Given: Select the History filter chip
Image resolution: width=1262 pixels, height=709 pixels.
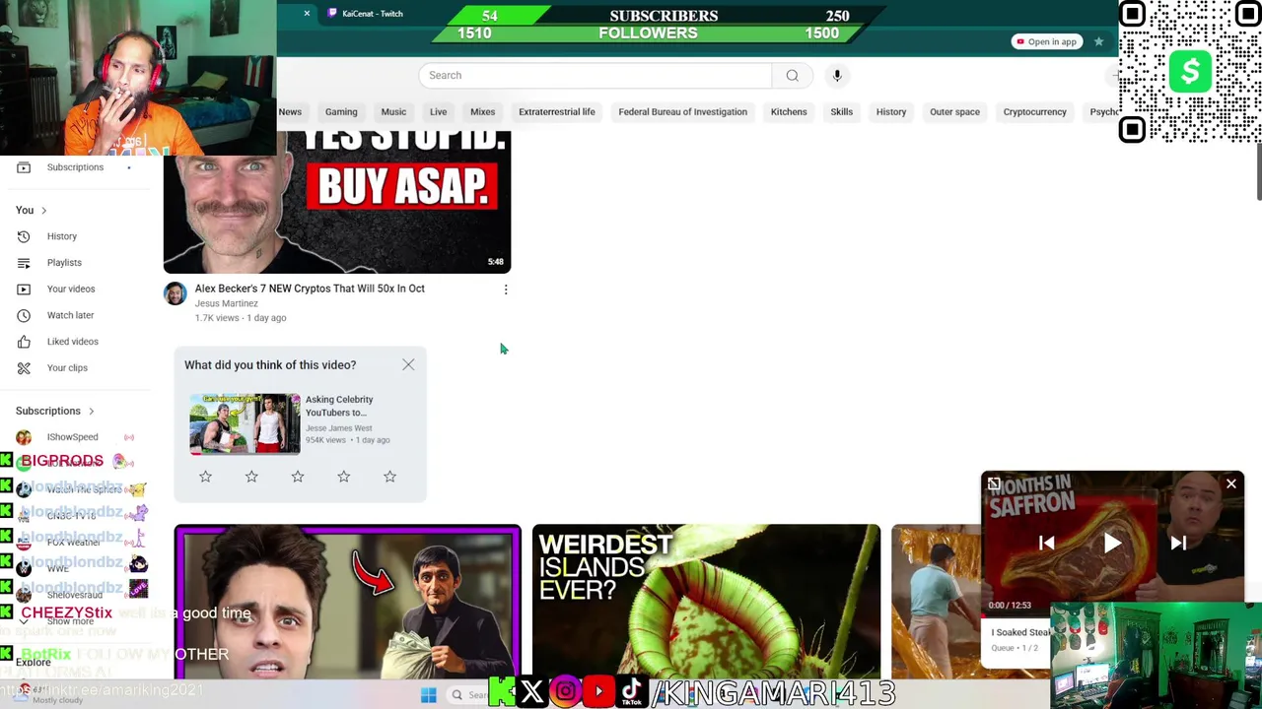Looking at the screenshot, I should tap(891, 112).
